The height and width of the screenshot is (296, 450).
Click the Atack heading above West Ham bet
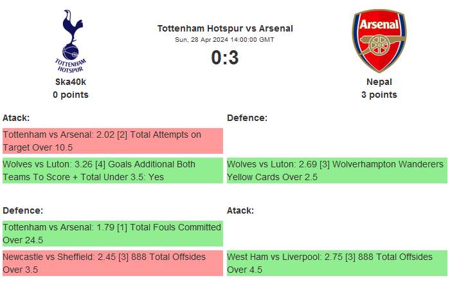240,210
